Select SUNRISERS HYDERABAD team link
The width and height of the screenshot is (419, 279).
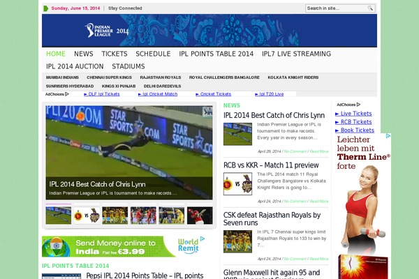[x=70, y=86]
